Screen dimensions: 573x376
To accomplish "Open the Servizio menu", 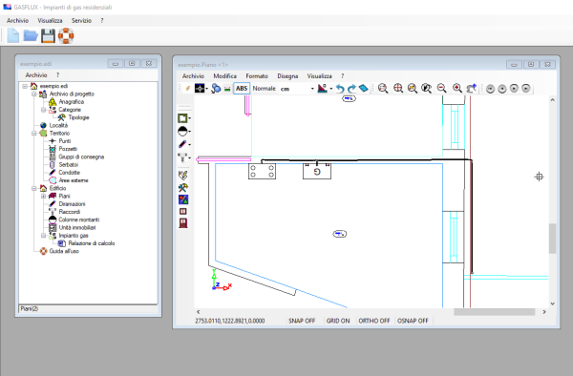I will point(81,21).
